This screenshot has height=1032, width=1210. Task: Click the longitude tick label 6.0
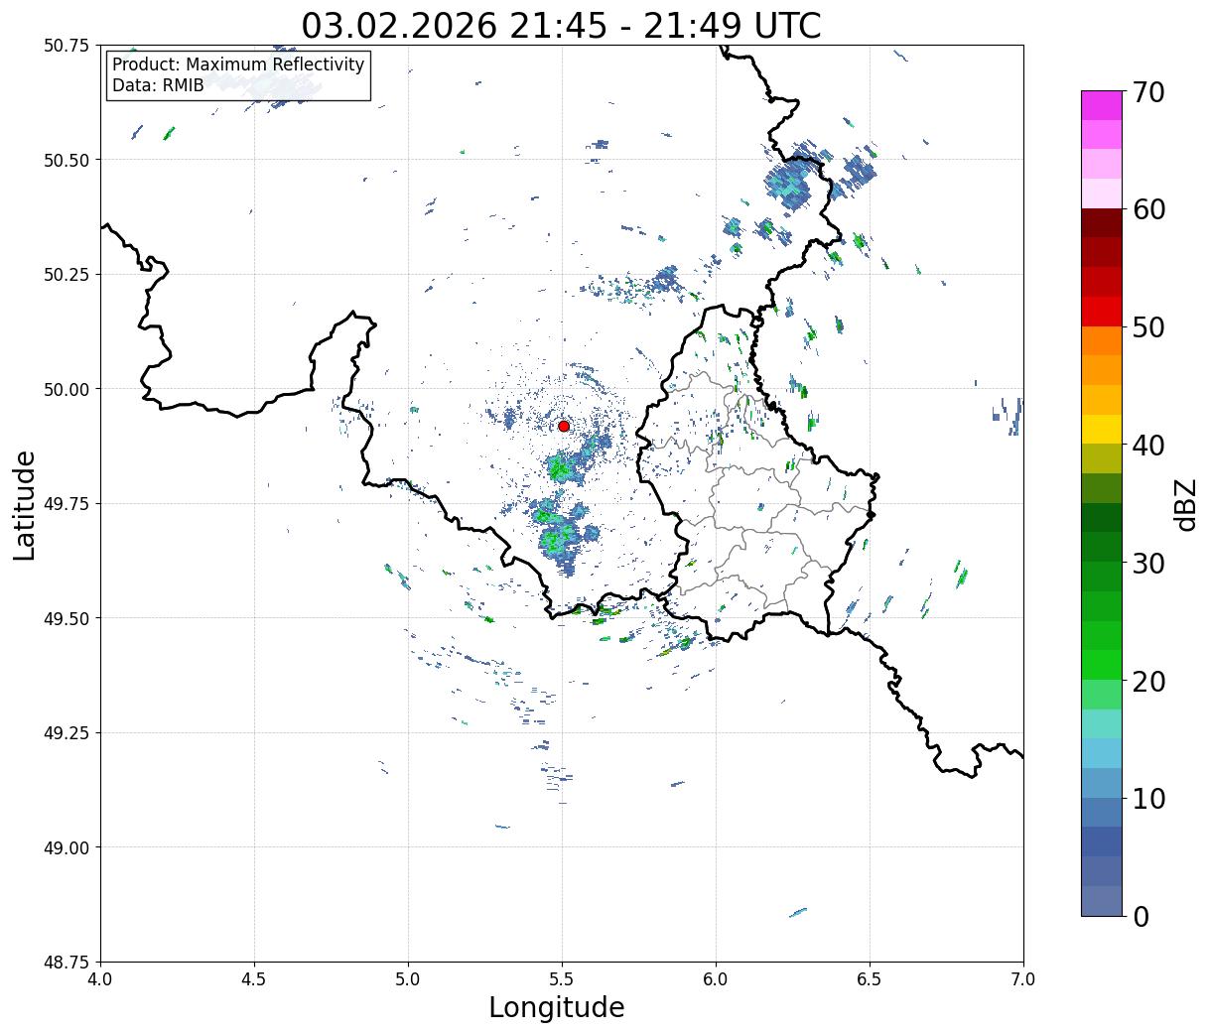coord(716,979)
